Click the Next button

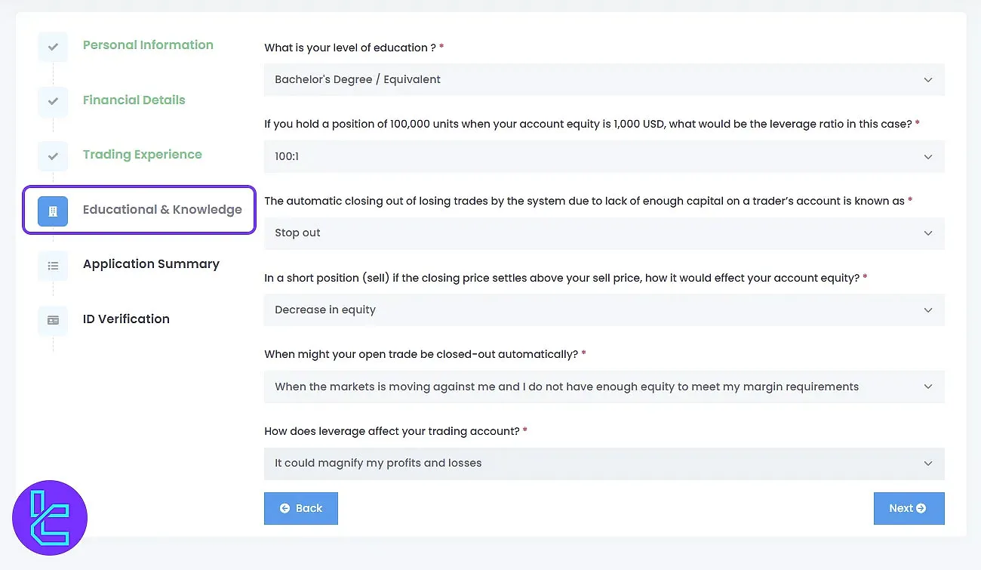click(x=909, y=508)
